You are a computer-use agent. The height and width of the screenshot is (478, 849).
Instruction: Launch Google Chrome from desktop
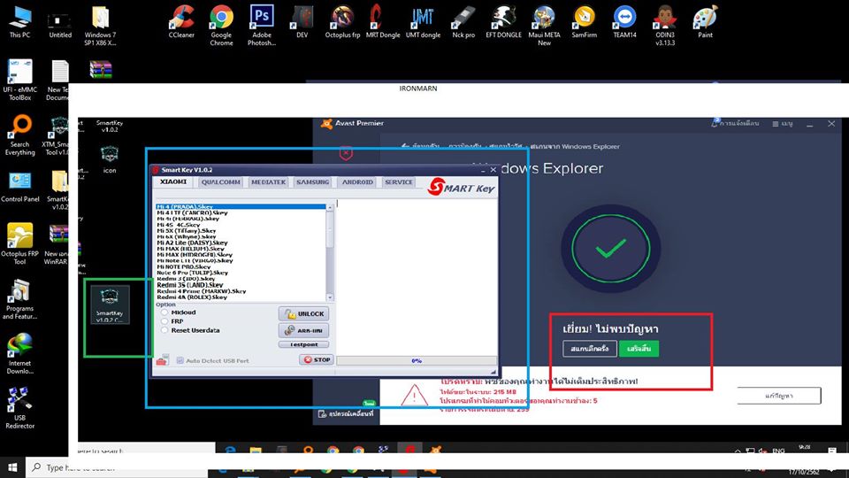click(221, 25)
